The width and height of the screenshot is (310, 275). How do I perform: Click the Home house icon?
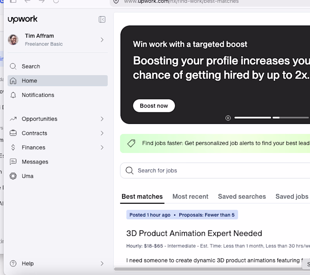coord(13,81)
